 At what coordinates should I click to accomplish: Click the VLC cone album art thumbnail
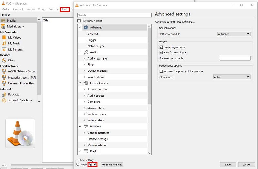[20, 133]
